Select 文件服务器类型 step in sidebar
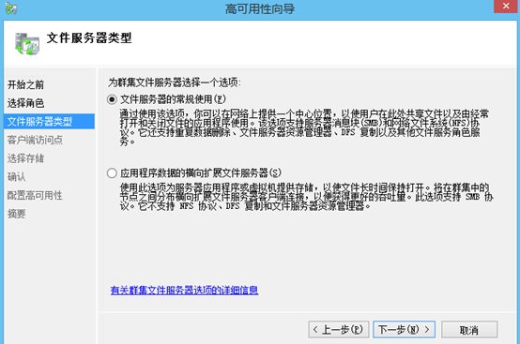Image resolution: width=520 pixels, height=344 pixels. point(49,122)
